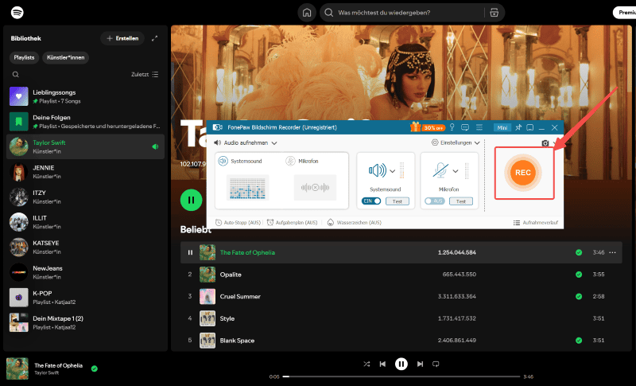
Task: Switch FonePaw to Mini mode
Action: pyautogui.click(x=502, y=127)
